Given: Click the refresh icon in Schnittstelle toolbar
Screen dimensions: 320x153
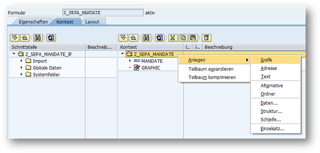Looking at the screenshot, I should [x=51, y=38].
